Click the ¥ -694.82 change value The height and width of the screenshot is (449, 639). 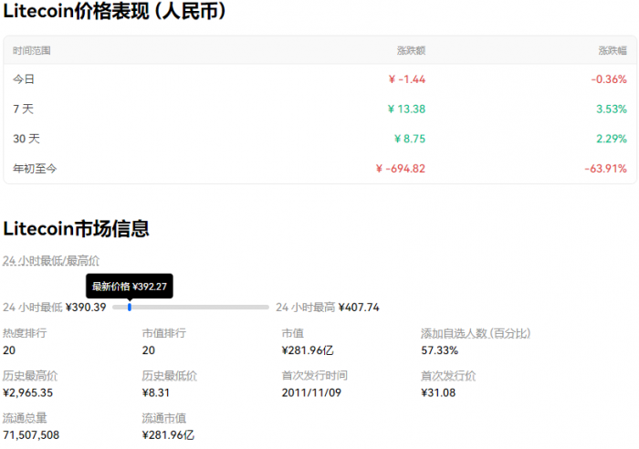click(400, 168)
